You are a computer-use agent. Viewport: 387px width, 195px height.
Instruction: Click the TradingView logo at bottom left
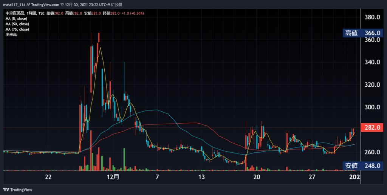(x=17, y=190)
